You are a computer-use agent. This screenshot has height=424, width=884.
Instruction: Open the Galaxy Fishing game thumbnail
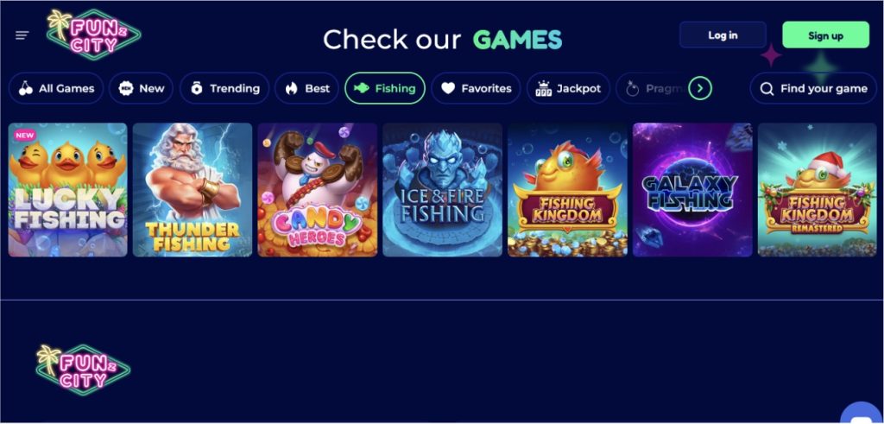[692, 190]
